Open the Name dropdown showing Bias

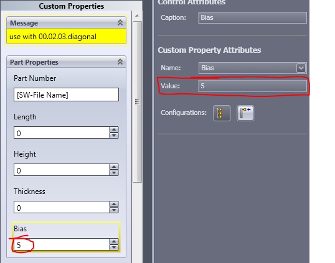pos(301,68)
